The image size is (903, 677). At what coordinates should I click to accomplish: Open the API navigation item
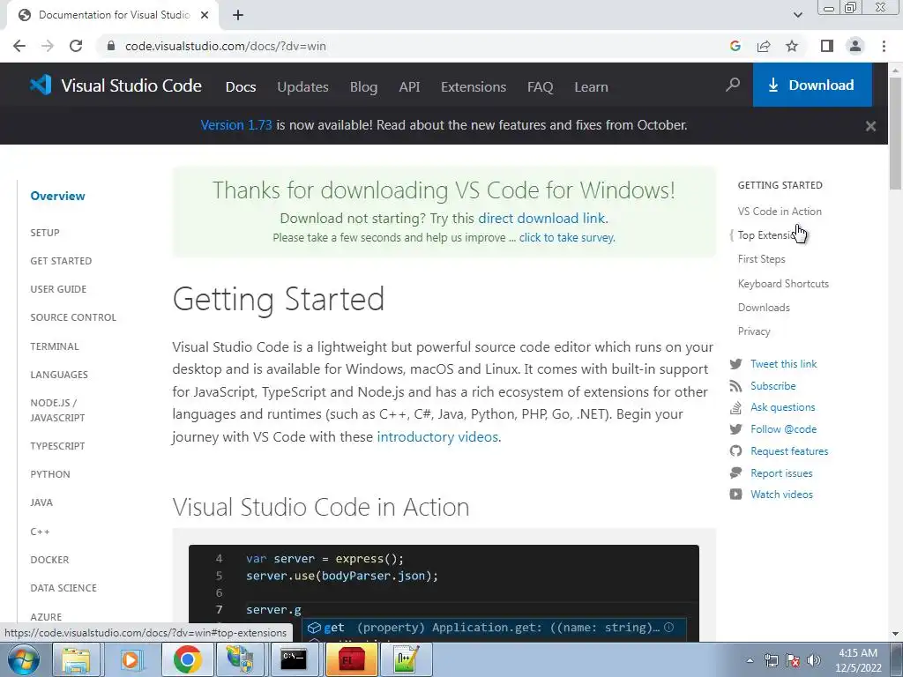coord(409,87)
